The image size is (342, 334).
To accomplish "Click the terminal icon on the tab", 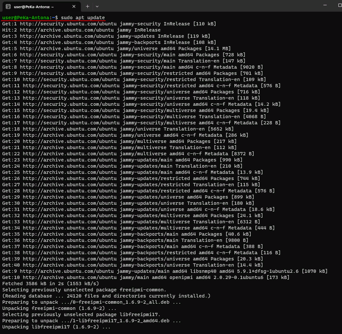I will tap(8, 7).
